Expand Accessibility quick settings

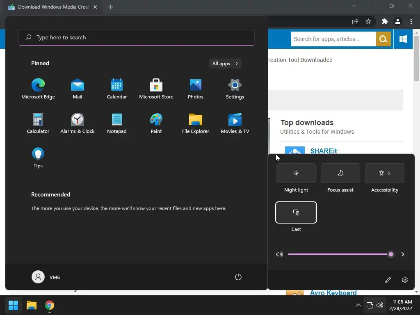click(385, 173)
